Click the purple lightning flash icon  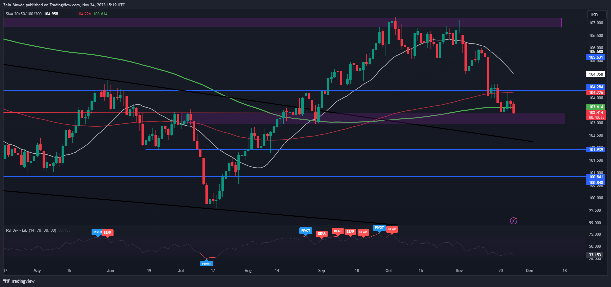pyautogui.click(x=514, y=221)
